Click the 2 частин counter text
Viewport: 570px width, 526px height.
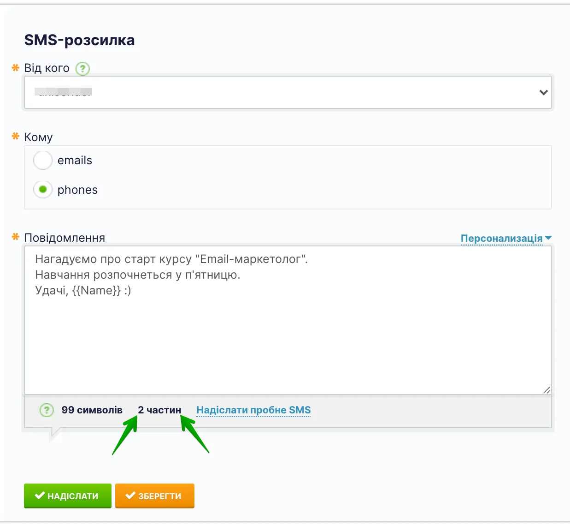pyautogui.click(x=159, y=410)
